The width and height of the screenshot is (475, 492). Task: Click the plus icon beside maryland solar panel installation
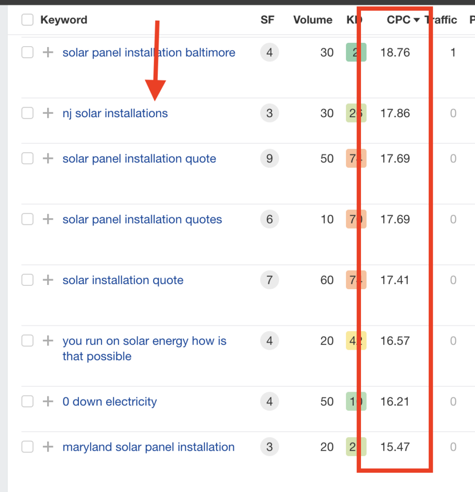47,447
